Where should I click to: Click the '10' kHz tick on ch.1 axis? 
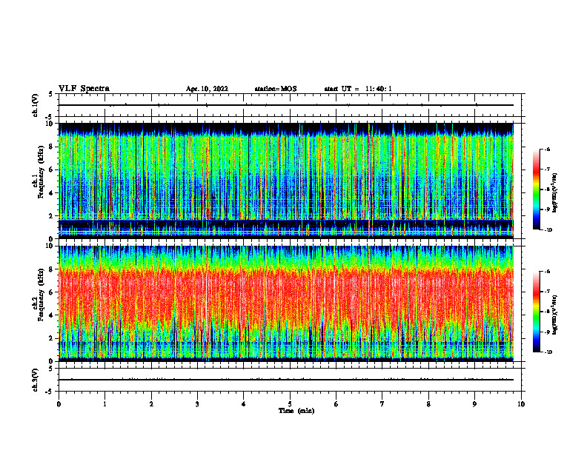(x=51, y=124)
